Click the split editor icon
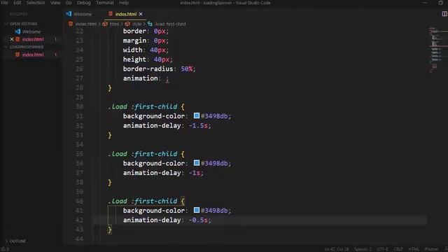 (444, 14)
